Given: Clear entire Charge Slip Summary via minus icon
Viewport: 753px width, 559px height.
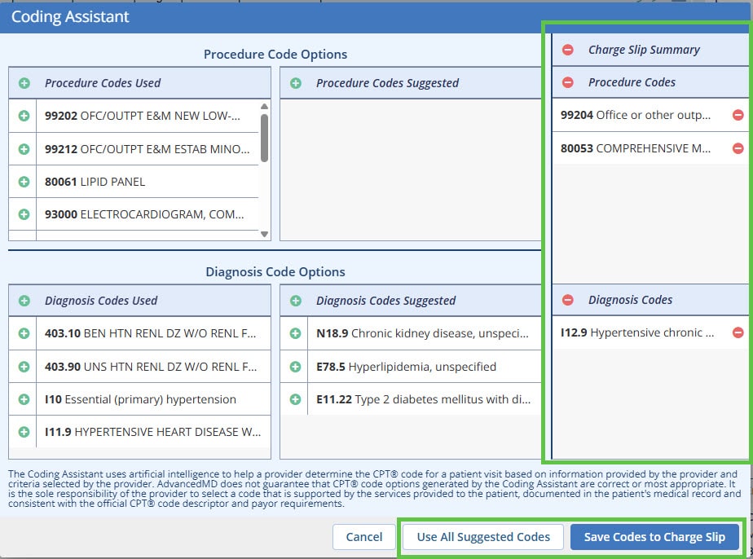Looking at the screenshot, I should coord(568,50).
